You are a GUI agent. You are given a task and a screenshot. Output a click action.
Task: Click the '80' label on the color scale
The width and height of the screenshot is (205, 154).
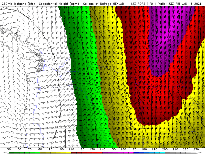point(40,149)
